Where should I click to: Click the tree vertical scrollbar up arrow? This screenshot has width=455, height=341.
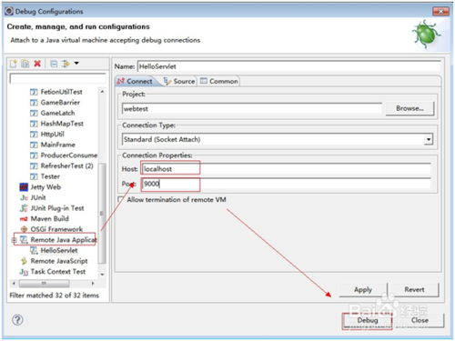103,92
